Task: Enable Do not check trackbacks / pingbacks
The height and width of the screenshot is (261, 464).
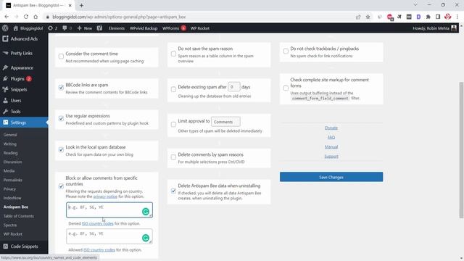Action: tap(286, 51)
